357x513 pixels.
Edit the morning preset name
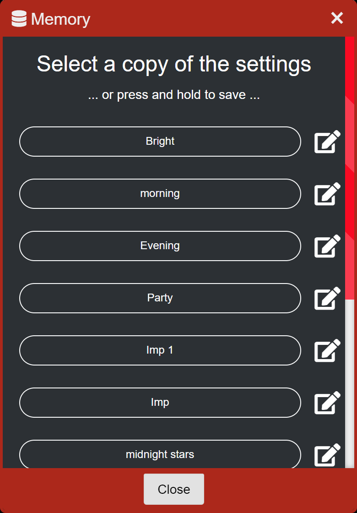(x=327, y=194)
